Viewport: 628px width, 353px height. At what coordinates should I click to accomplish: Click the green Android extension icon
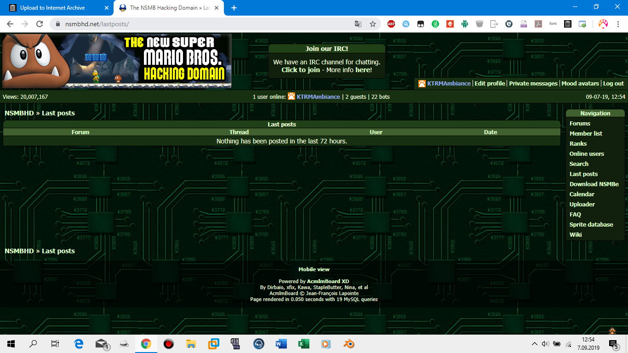coord(465,24)
